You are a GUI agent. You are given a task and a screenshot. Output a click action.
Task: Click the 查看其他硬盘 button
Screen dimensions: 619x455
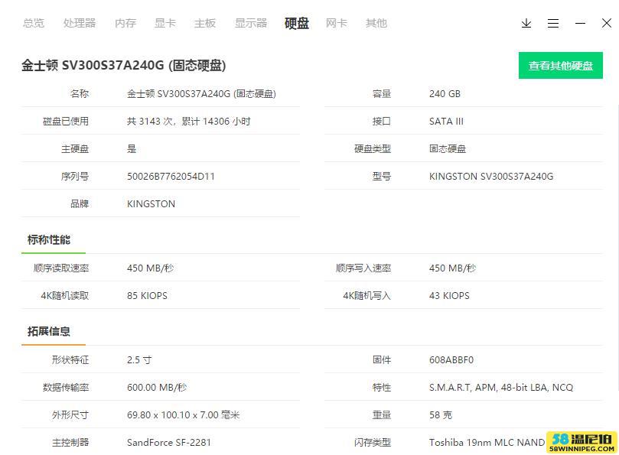(561, 66)
